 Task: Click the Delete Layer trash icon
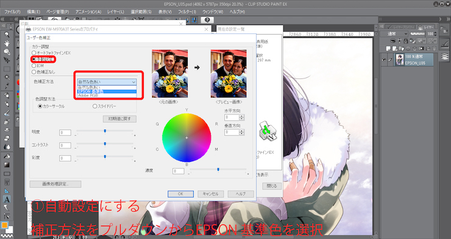434,49
